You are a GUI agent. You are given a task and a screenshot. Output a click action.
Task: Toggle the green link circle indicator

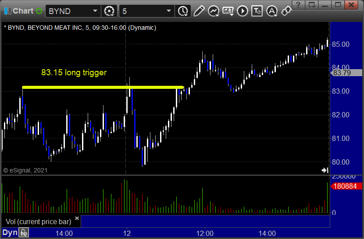point(39,11)
